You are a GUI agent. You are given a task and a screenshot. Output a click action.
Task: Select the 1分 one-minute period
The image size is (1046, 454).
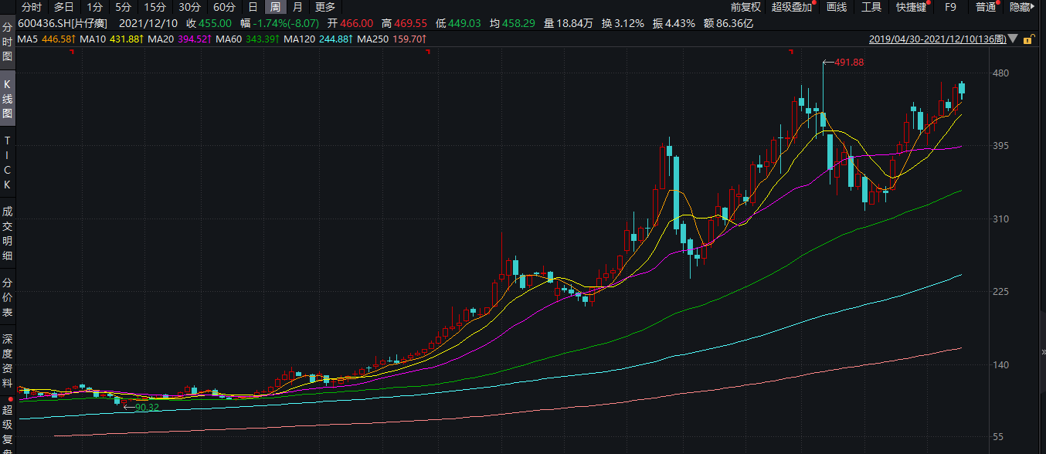pos(94,7)
